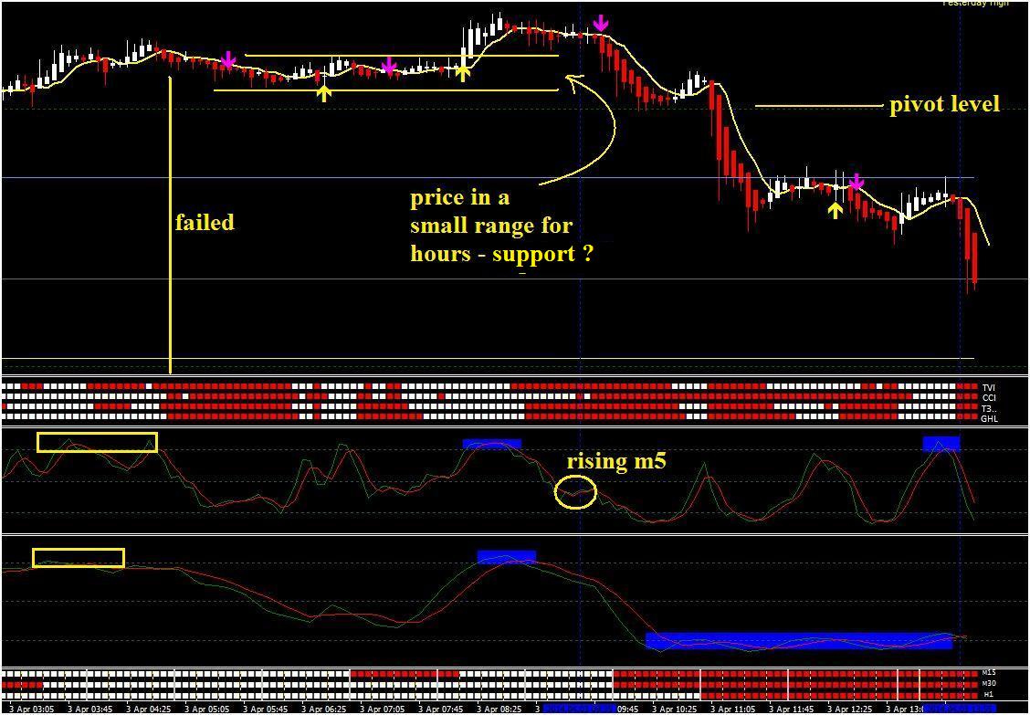1030x715 pixels.
Task: Select the long blue bar in the lower oscillator
Action: point(799,640)
